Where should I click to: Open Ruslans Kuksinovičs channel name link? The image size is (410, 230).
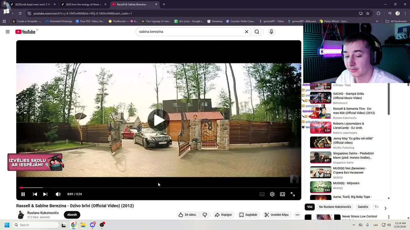[43, 213]
